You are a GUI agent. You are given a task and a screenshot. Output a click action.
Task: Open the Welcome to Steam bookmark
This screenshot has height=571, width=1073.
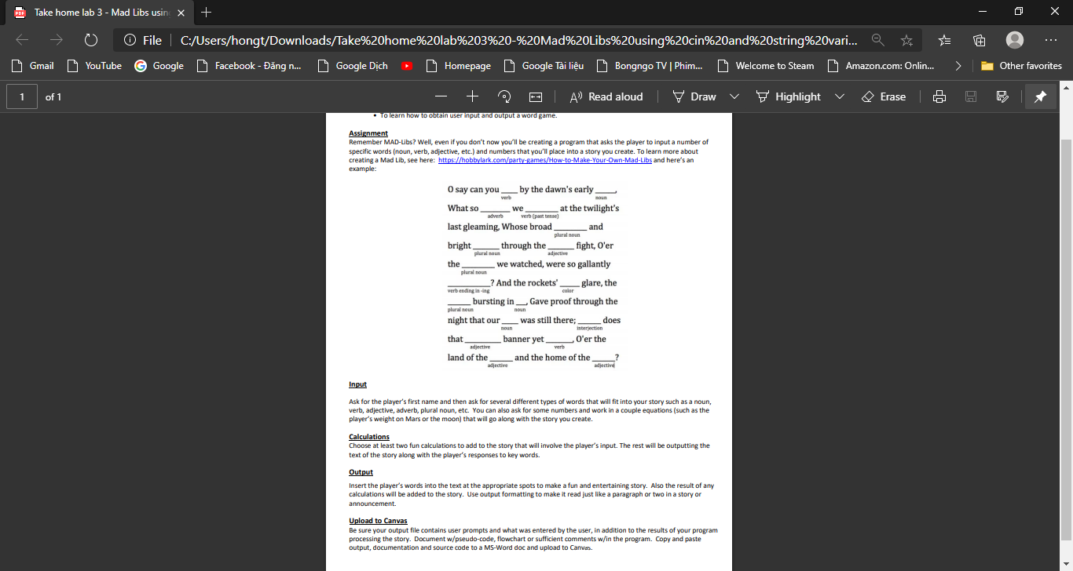(x=765, y=66)
